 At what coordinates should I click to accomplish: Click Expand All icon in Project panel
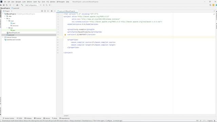[45, 11]
